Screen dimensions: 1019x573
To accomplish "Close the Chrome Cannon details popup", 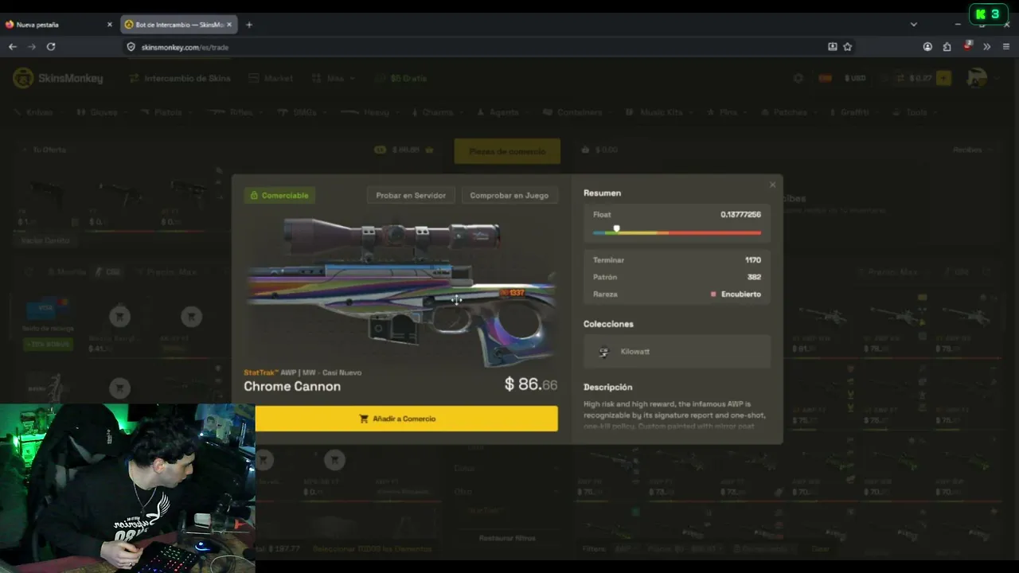I will (x=772, y=185).
